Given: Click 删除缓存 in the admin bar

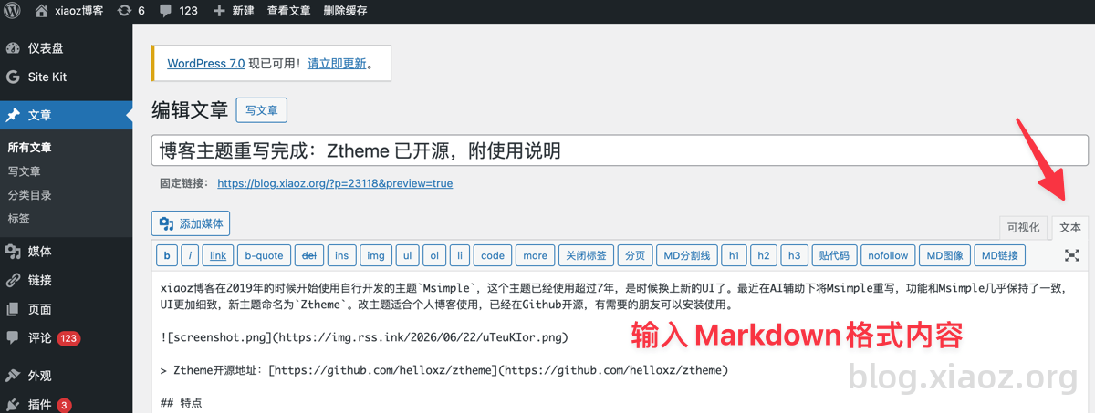Looking at the screenshot, I should point(346,11).
